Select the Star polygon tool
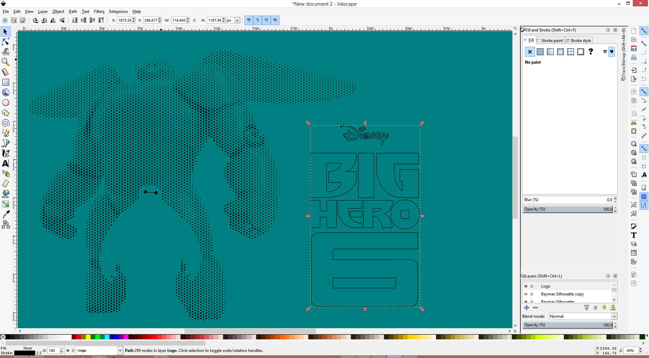The height and width of the screenshot is (358, 649). tap(5, 113)
